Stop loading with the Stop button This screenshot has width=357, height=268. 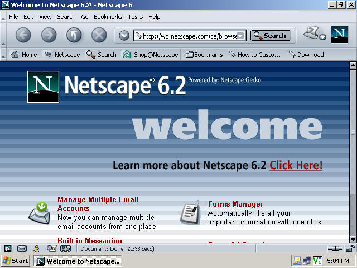[99, 35]
